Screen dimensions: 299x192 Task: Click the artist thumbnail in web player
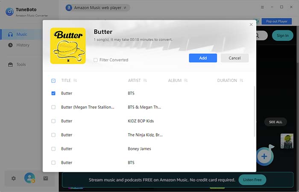click(x=287, y=141)
